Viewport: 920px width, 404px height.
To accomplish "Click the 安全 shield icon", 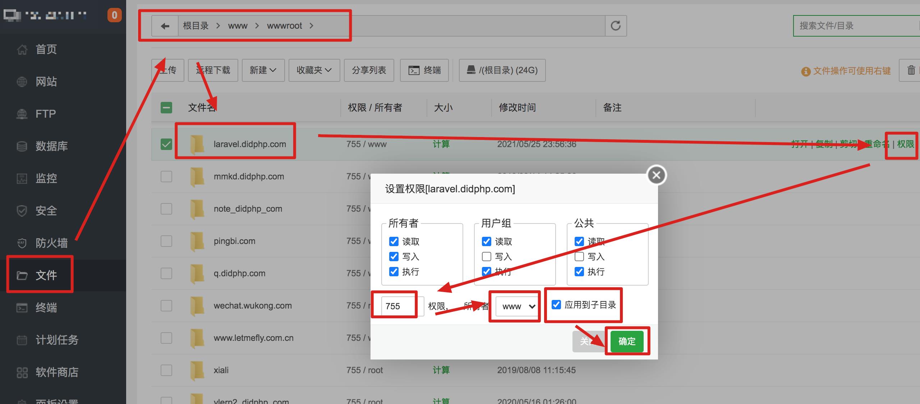I will (22, 211).
